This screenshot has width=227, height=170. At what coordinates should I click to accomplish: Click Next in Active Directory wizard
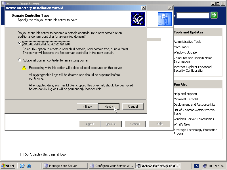[x=108, y=107]
